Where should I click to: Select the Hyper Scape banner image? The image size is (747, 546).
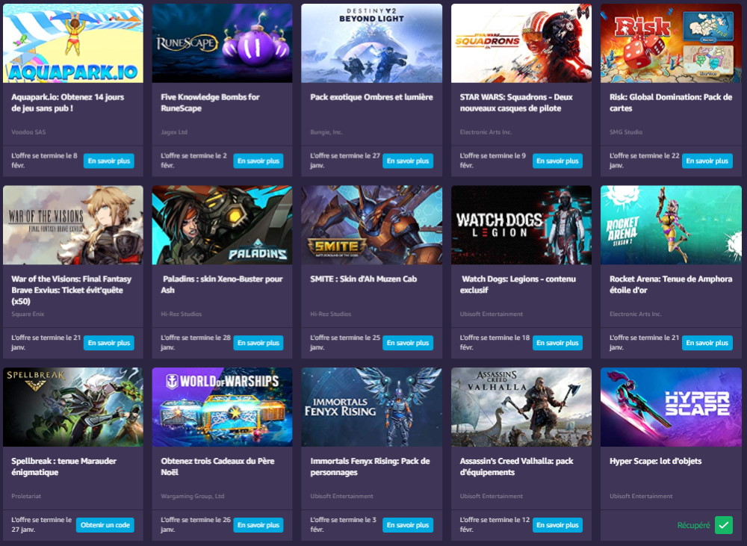pyautogui.click(x=670, y=407)
